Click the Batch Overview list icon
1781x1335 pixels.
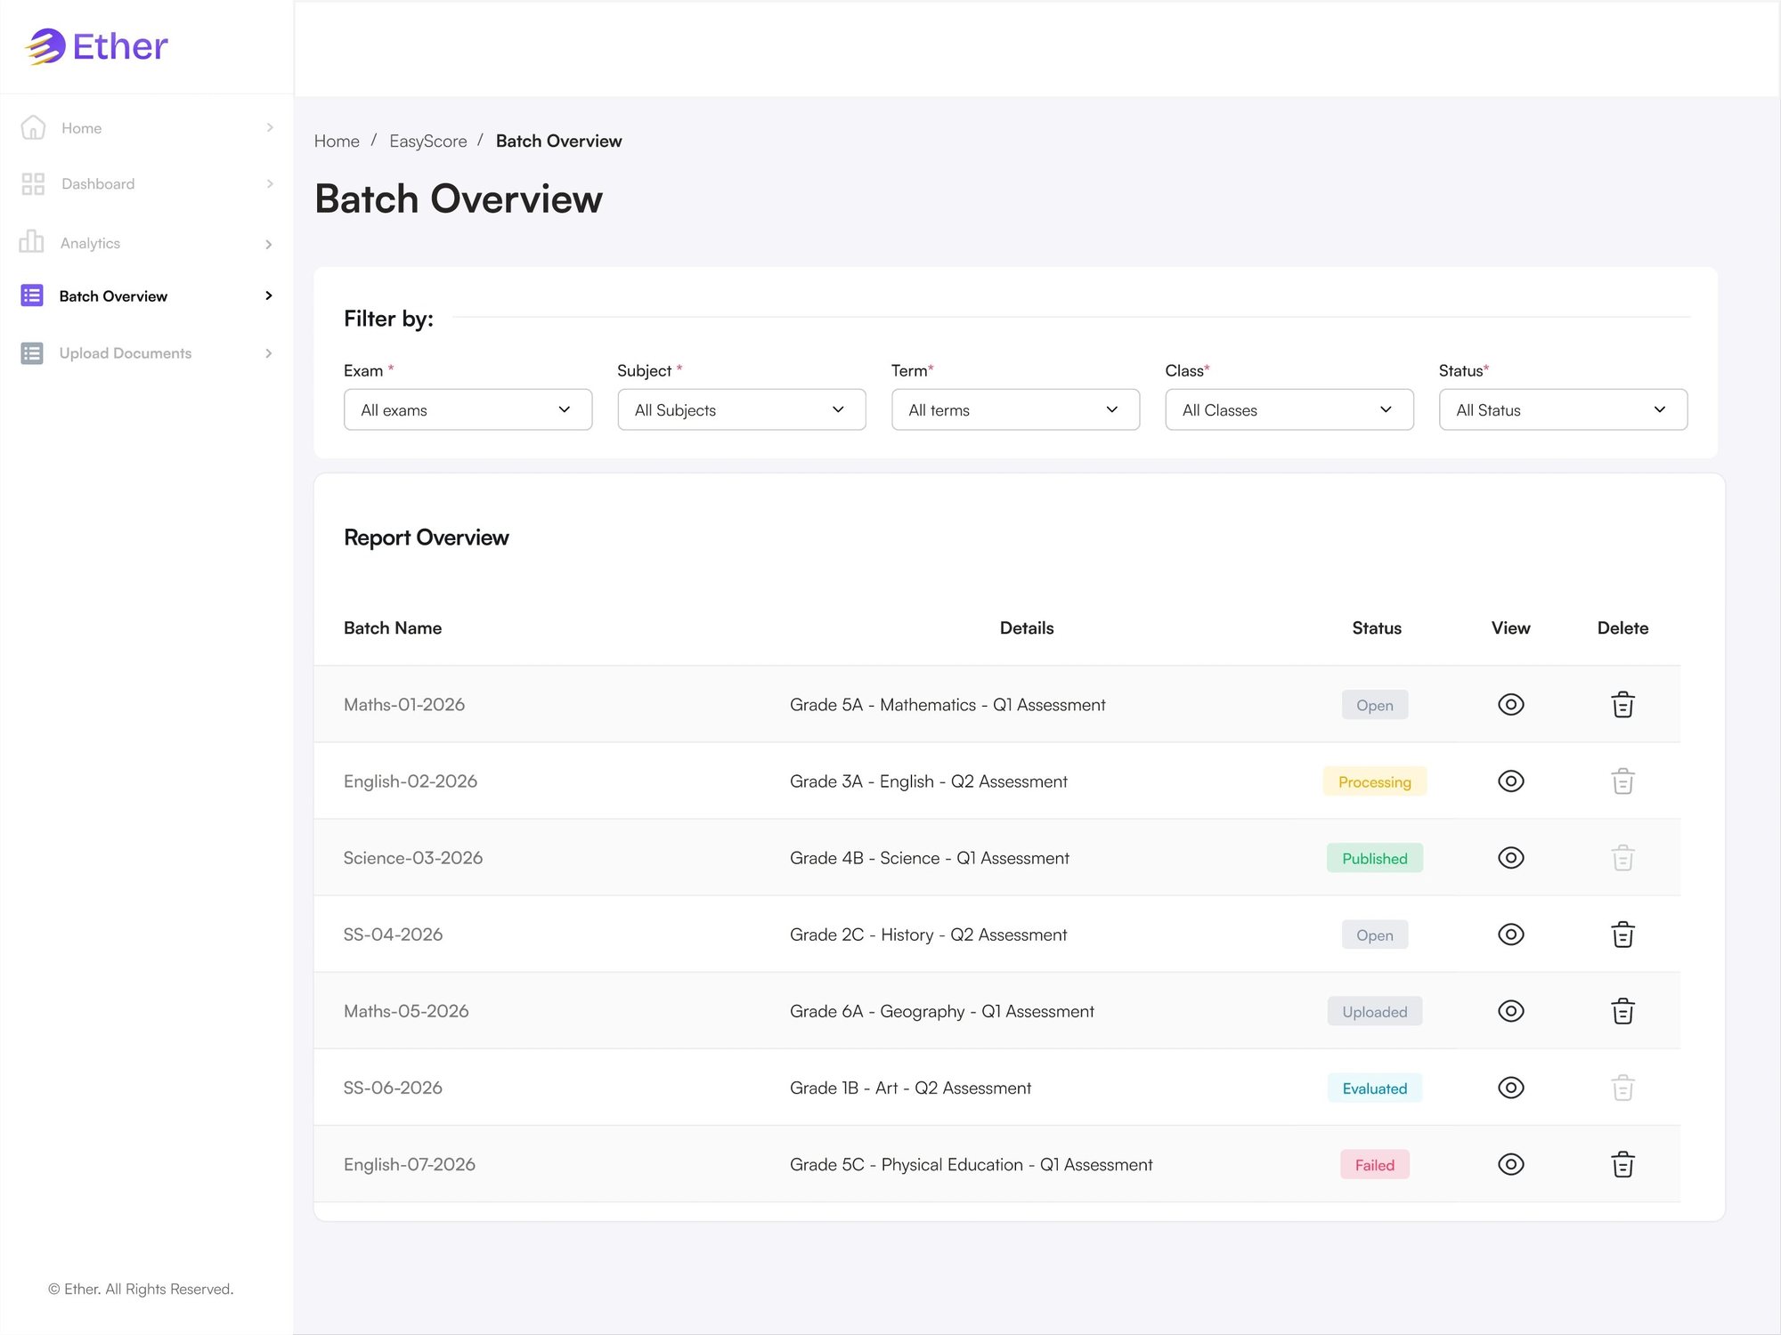pyautogui.click(x=32, y=295)
